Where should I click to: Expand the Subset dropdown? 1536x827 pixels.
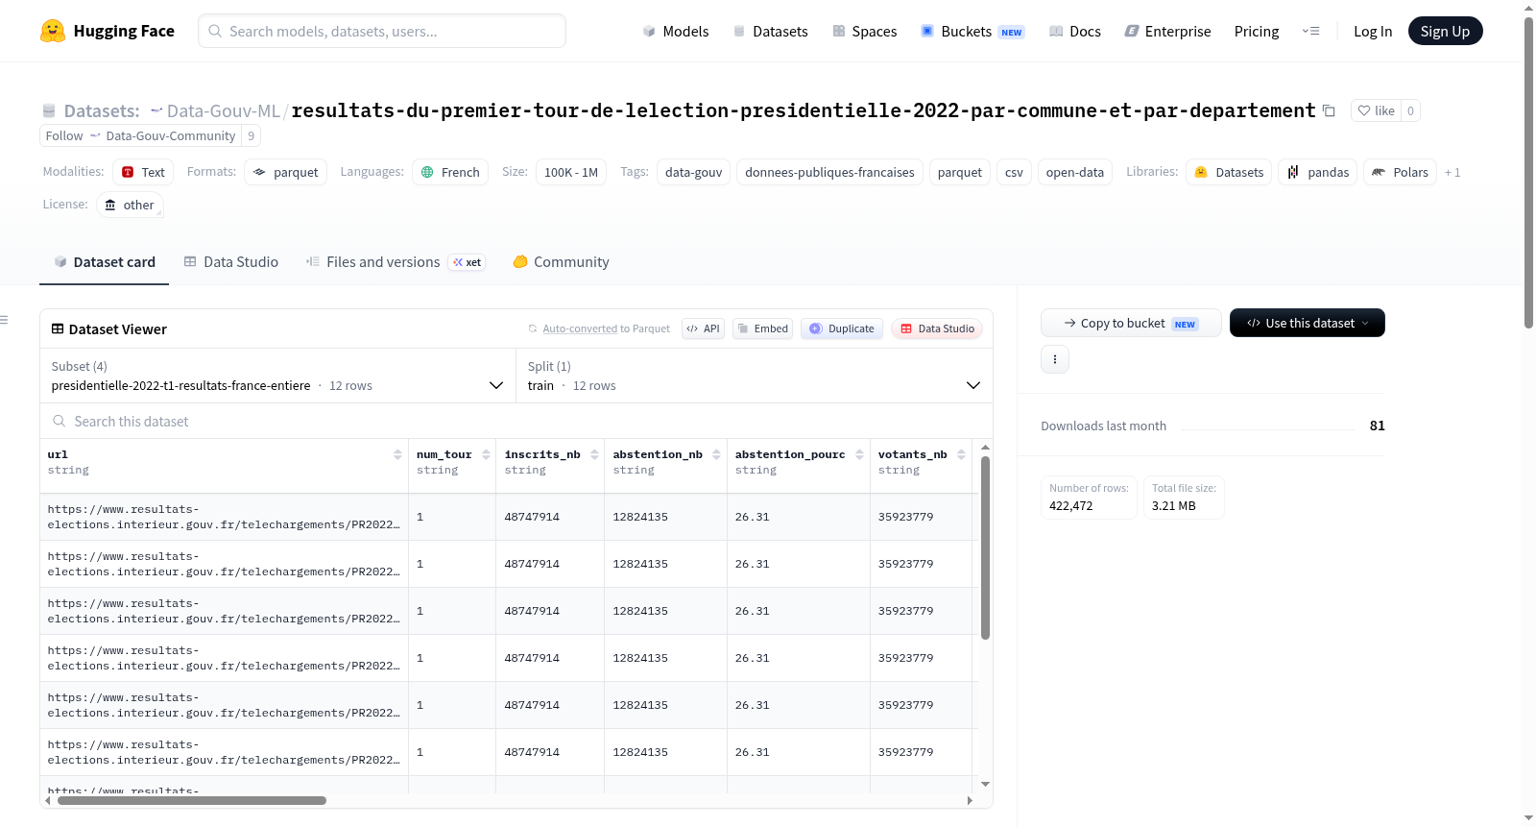(x=277, y=376)
